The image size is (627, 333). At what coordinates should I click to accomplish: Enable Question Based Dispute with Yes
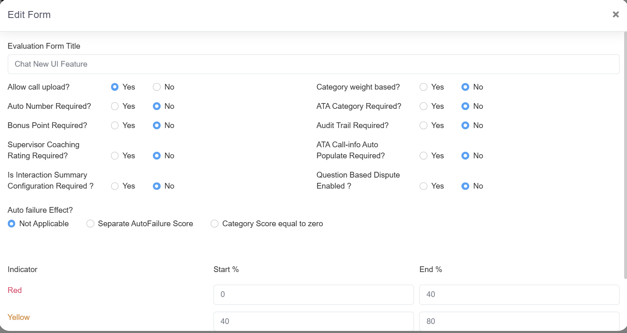(423, 186)
